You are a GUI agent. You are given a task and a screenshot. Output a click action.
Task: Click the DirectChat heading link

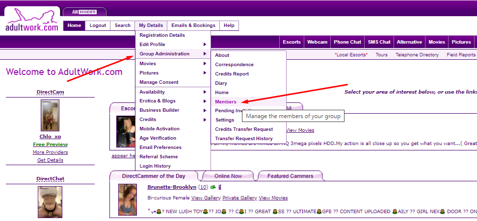(51, 179)
